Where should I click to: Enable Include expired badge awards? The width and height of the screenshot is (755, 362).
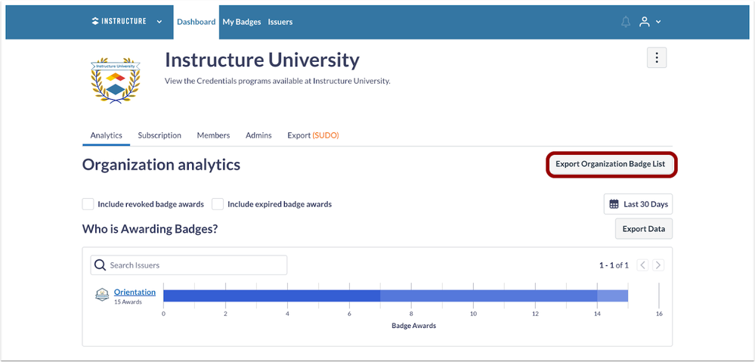pyautogui.click(x=218, y=204)
